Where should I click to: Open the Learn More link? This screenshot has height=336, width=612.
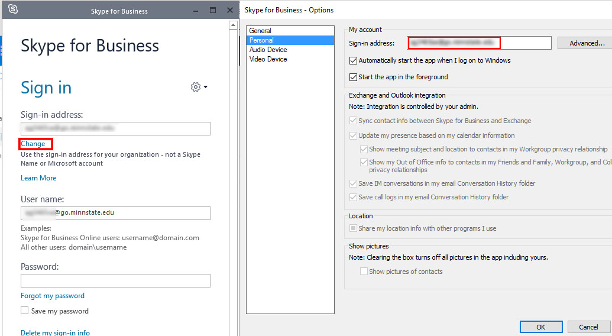[38, 178]
